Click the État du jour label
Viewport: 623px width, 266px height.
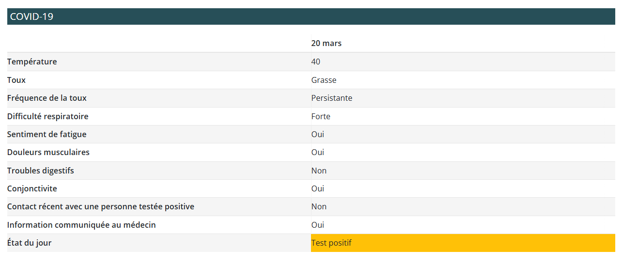tap(29, 243)
